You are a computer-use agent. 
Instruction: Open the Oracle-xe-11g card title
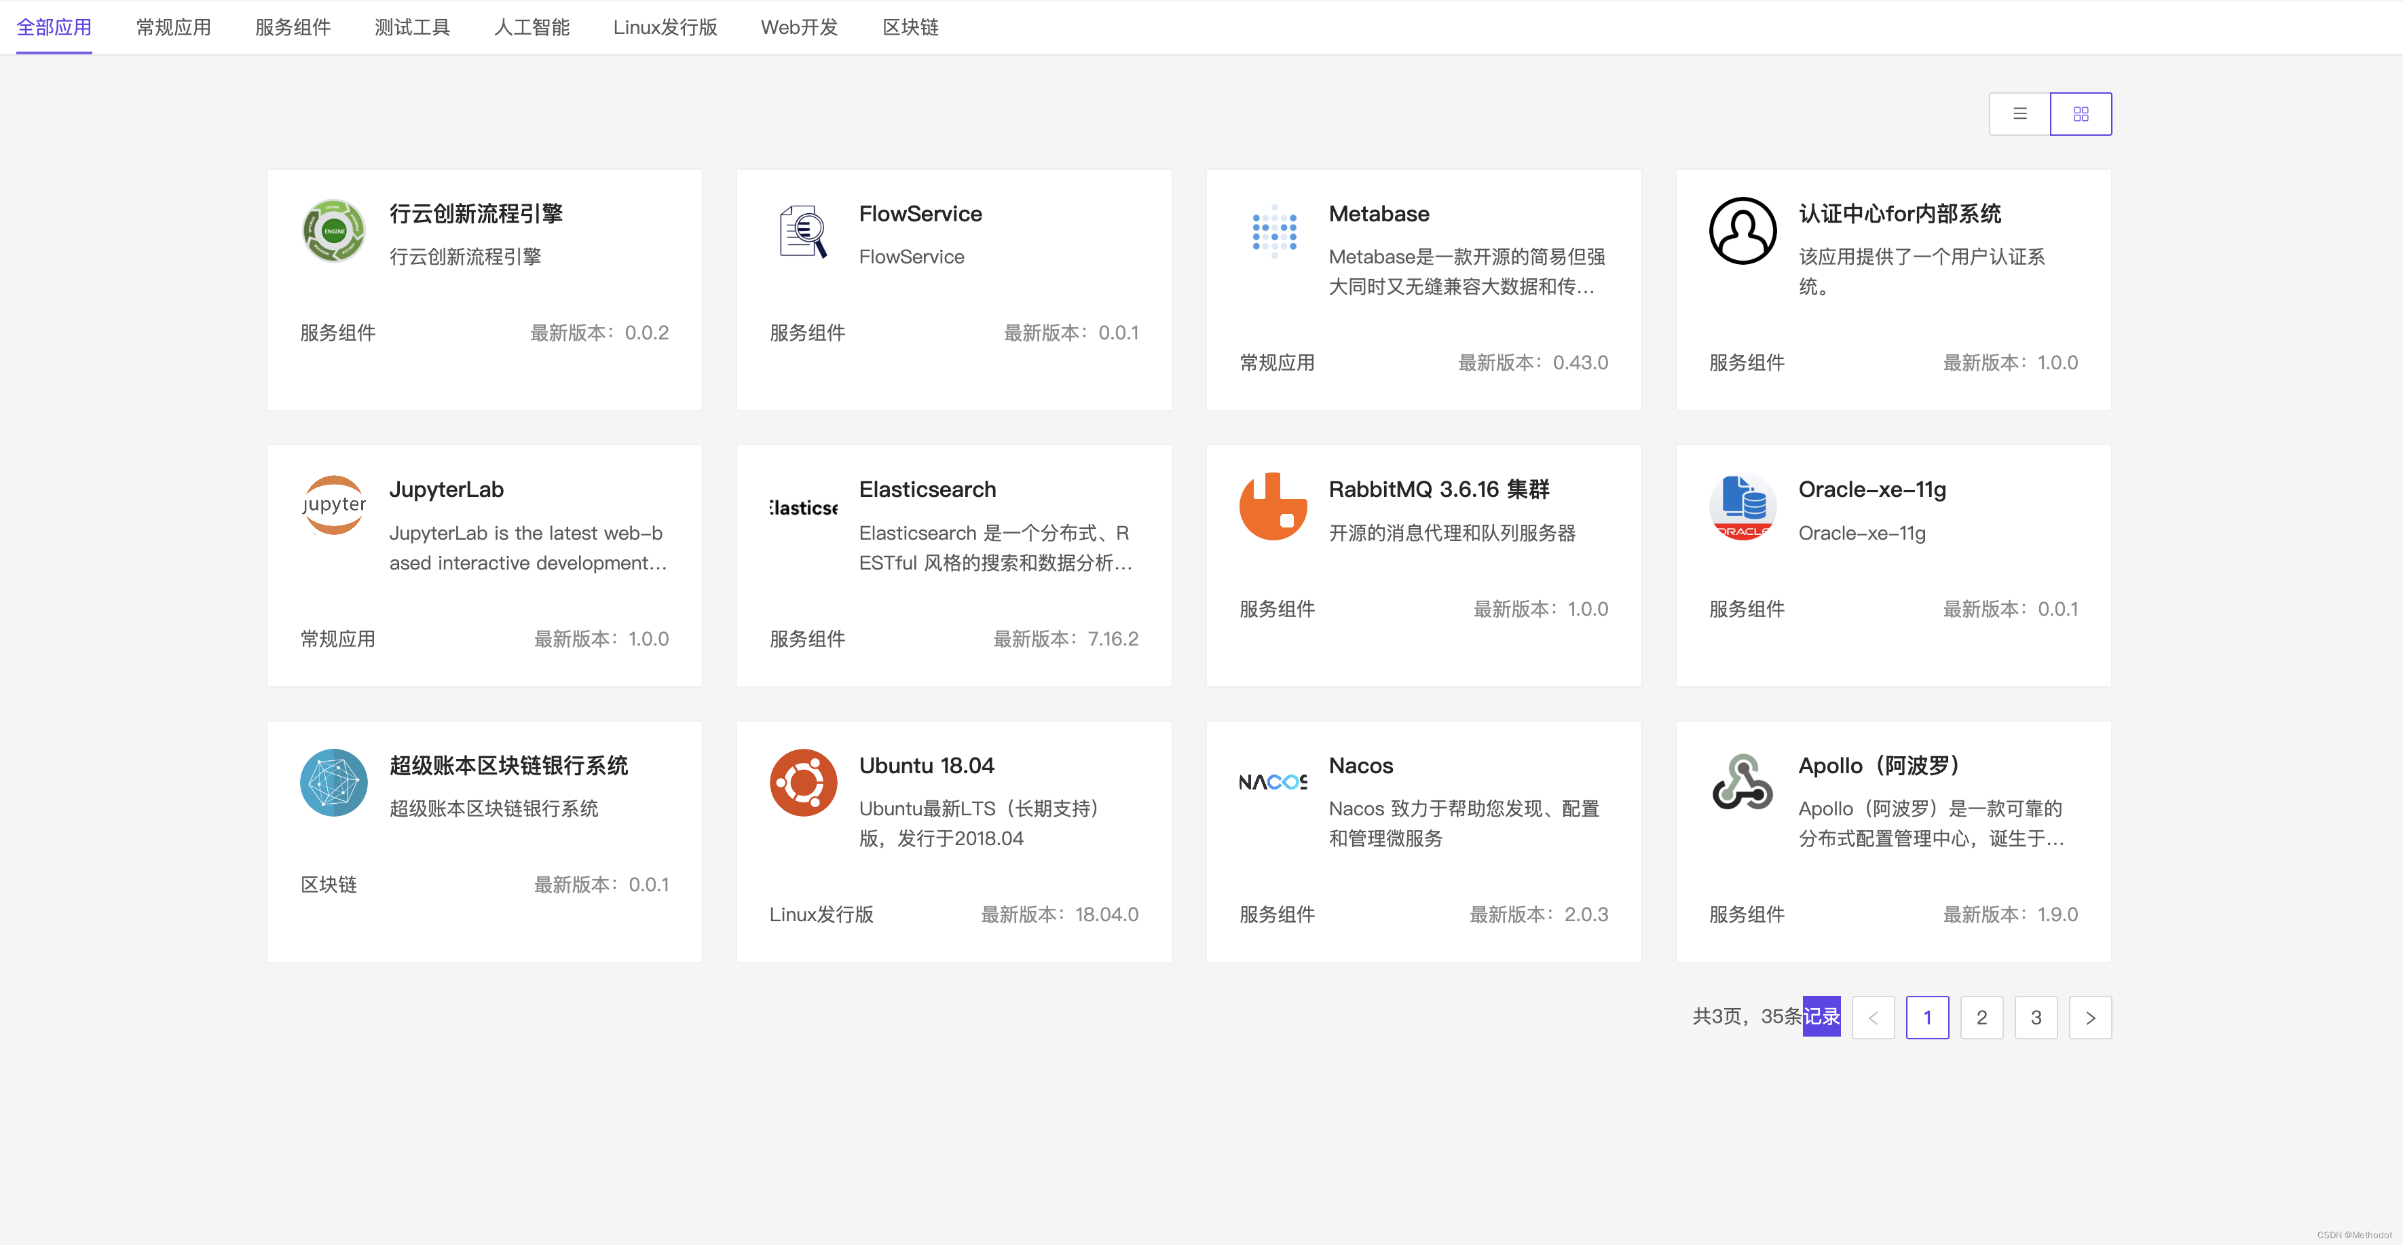[x=1872, y=489]
